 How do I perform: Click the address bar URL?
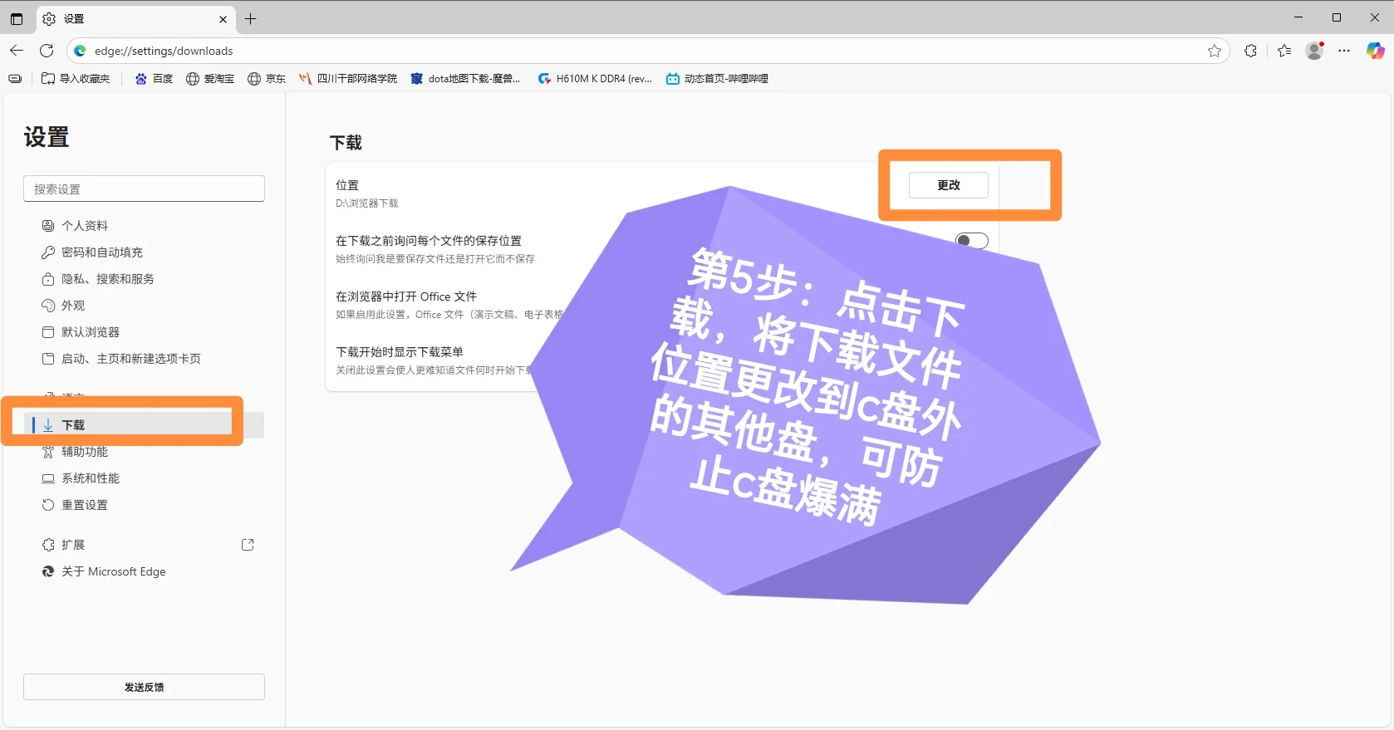(x=164, y=51)
